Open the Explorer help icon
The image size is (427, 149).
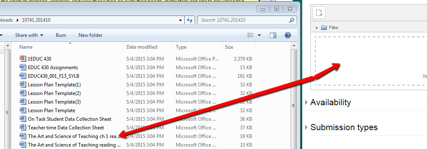(x=287, y=35)
